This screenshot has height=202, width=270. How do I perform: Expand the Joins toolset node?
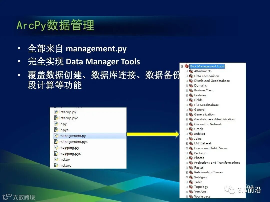click(187, 139)
